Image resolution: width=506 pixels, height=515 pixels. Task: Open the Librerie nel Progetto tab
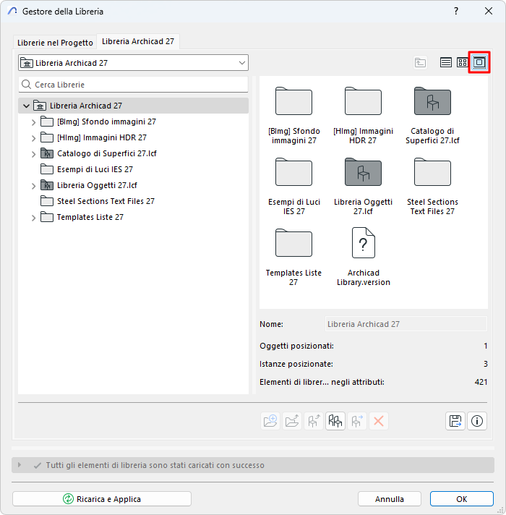(x=55, y=43)
